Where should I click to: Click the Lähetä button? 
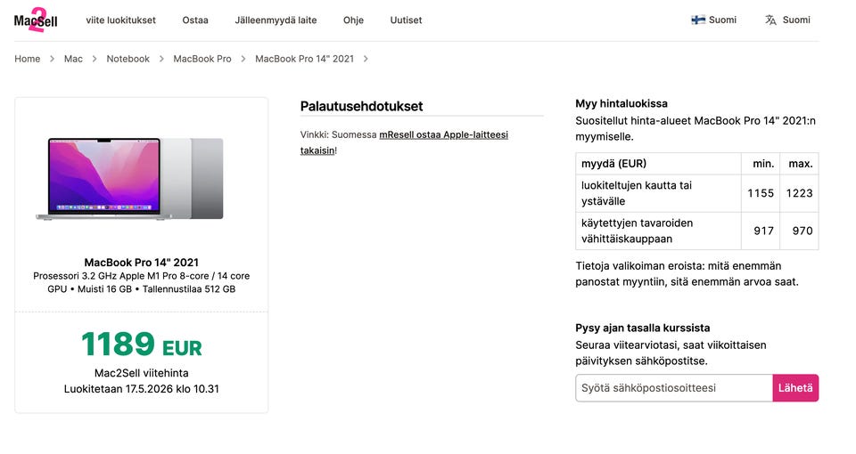click(795, 388)
